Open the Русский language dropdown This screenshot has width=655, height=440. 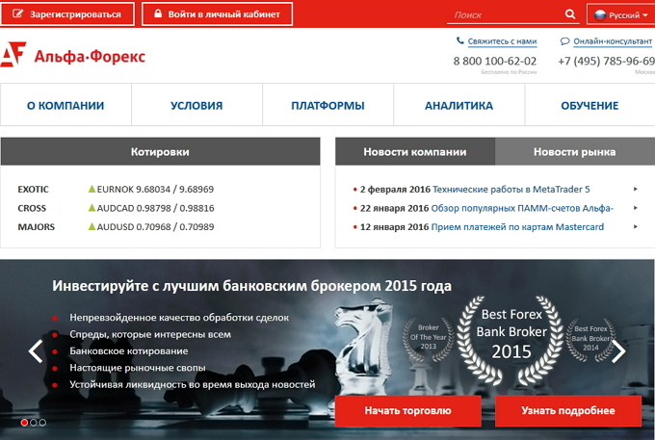pos(621,15)
